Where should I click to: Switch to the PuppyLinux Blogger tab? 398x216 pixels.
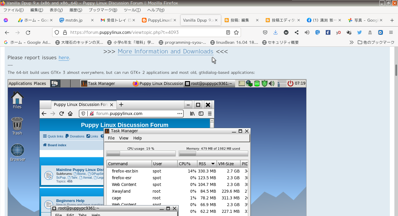(159, 20)
